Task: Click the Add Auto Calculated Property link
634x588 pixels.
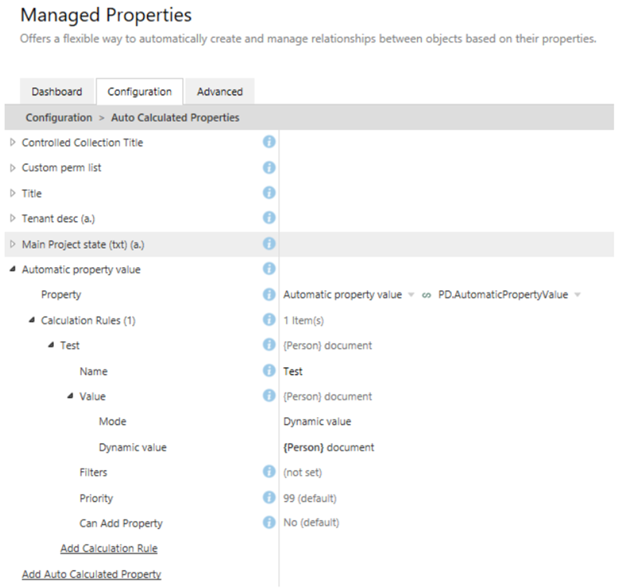Action: pyautogui.click(x=92, y=574)
